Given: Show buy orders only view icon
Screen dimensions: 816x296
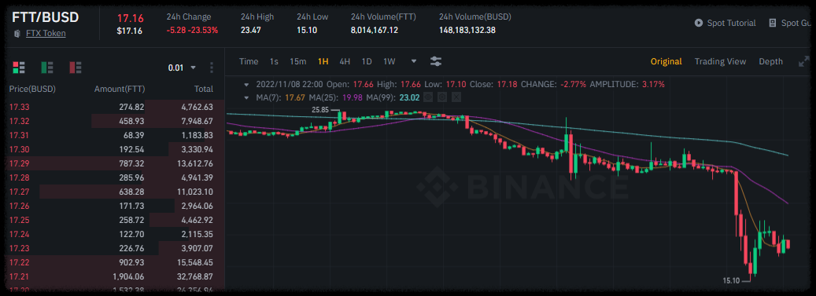Looking at the screenshot, I should coord(47,67).
